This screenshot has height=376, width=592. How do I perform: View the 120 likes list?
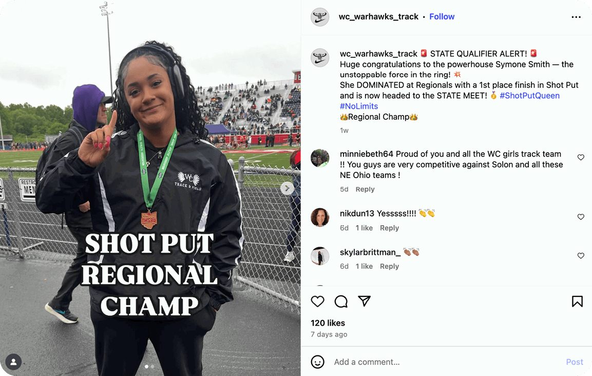coord(328,323)
